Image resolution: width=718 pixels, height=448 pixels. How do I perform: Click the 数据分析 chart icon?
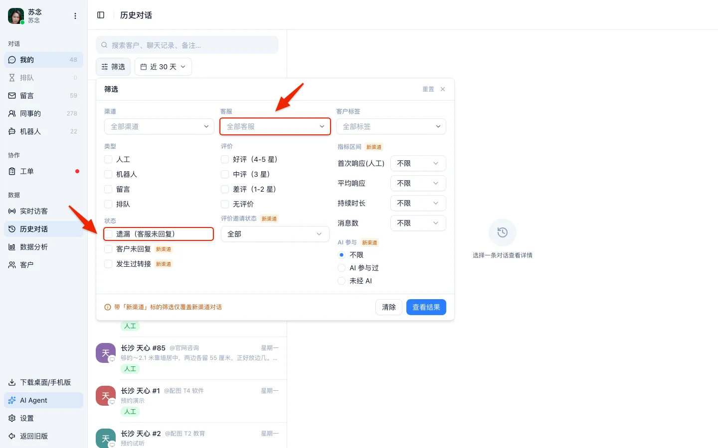[x=12, y=247]
